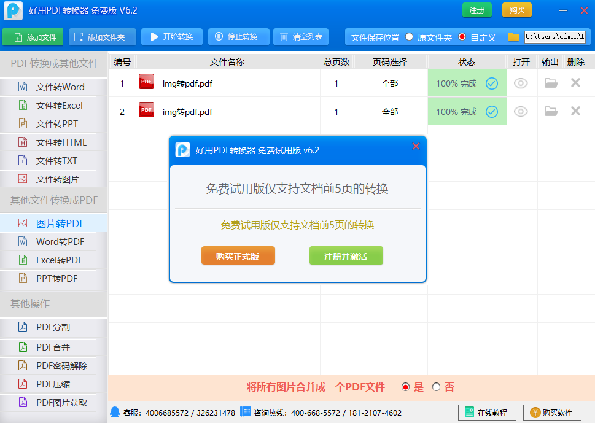Image resolution: width=595 pixels, height=423 pixels.
Task: Click the PDF file icon in row 1
Action: (x=147, y=81)
